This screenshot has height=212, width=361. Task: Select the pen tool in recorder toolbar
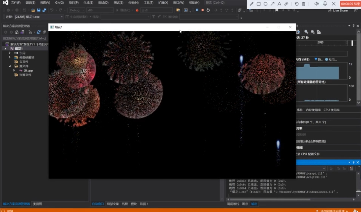coord(252,4)
